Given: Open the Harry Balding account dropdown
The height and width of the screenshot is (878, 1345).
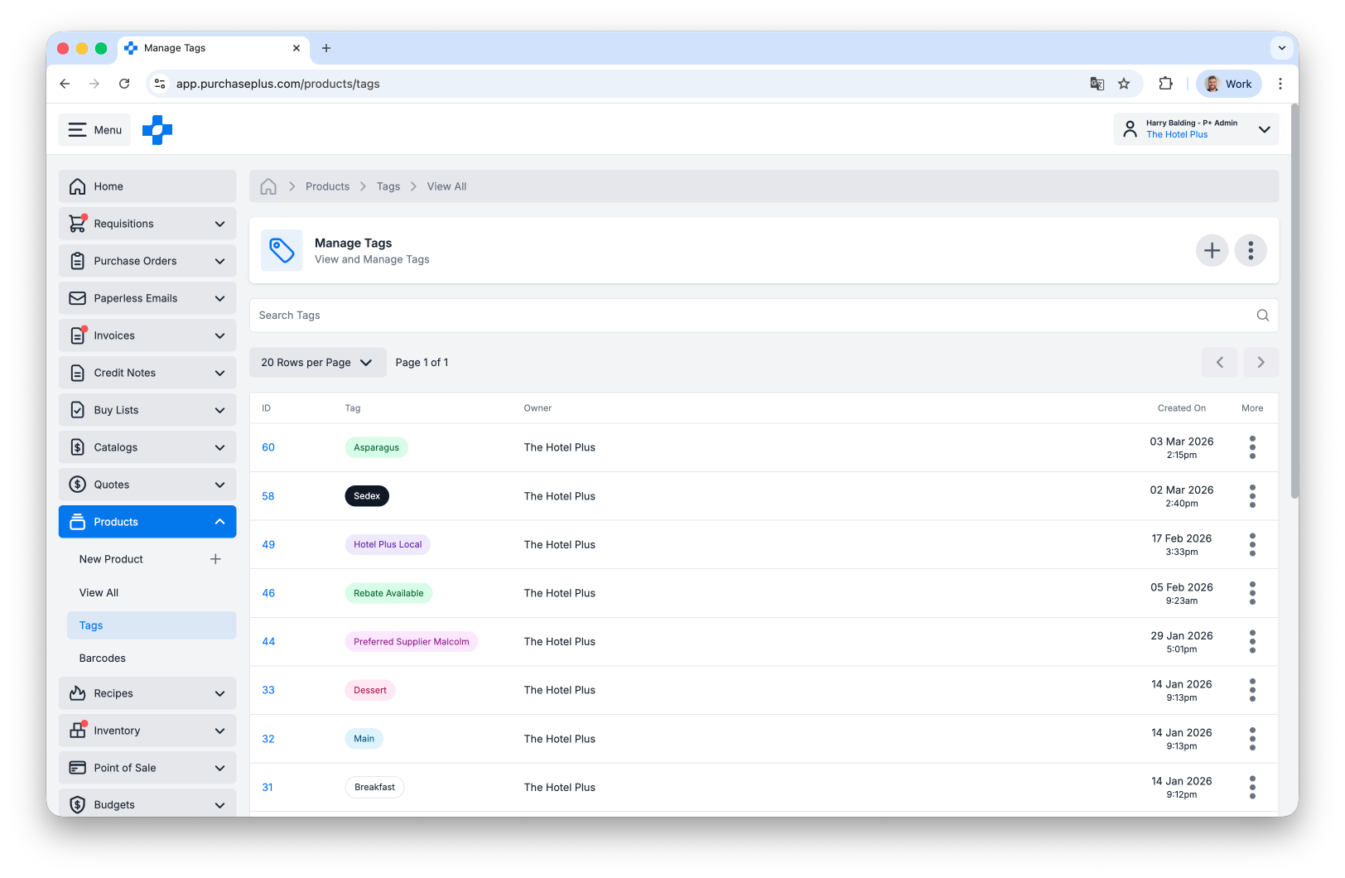Looking at the screenshot, I should pyautogui.click(x=1196, y=129).
